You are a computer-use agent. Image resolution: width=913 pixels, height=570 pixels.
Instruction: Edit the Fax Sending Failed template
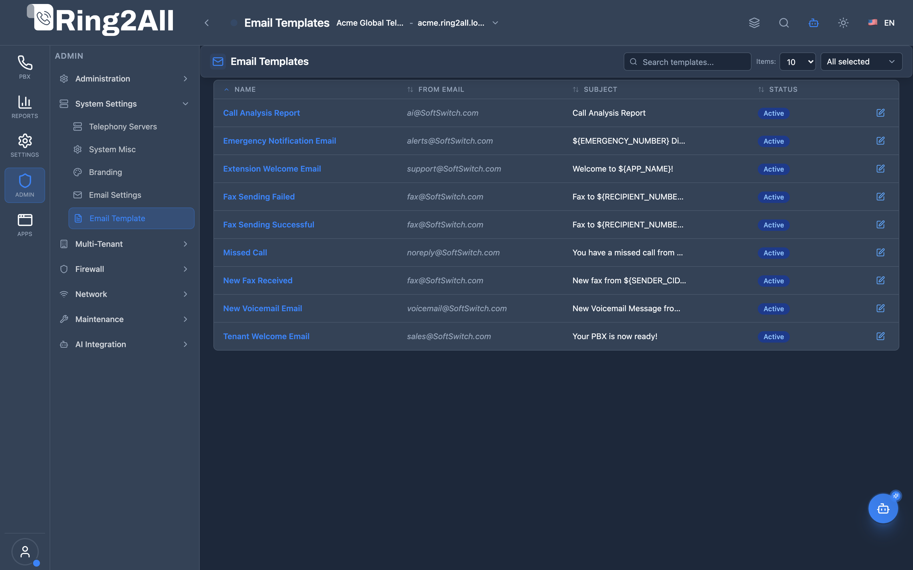880,196
